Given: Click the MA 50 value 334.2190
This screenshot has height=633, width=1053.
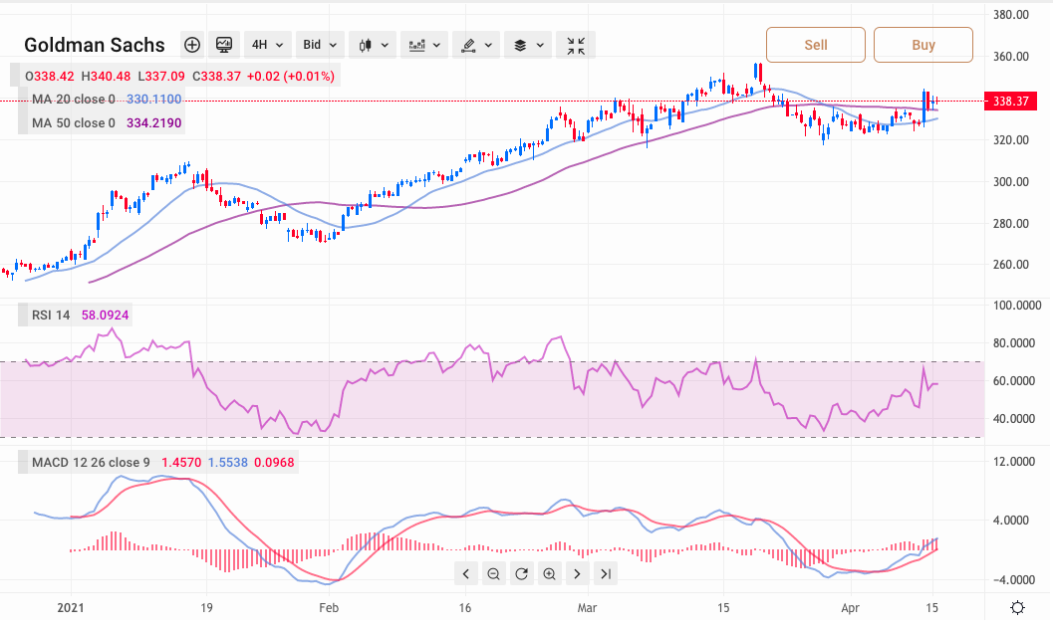Looking at the screenshot, I should (x=153, y=123).
